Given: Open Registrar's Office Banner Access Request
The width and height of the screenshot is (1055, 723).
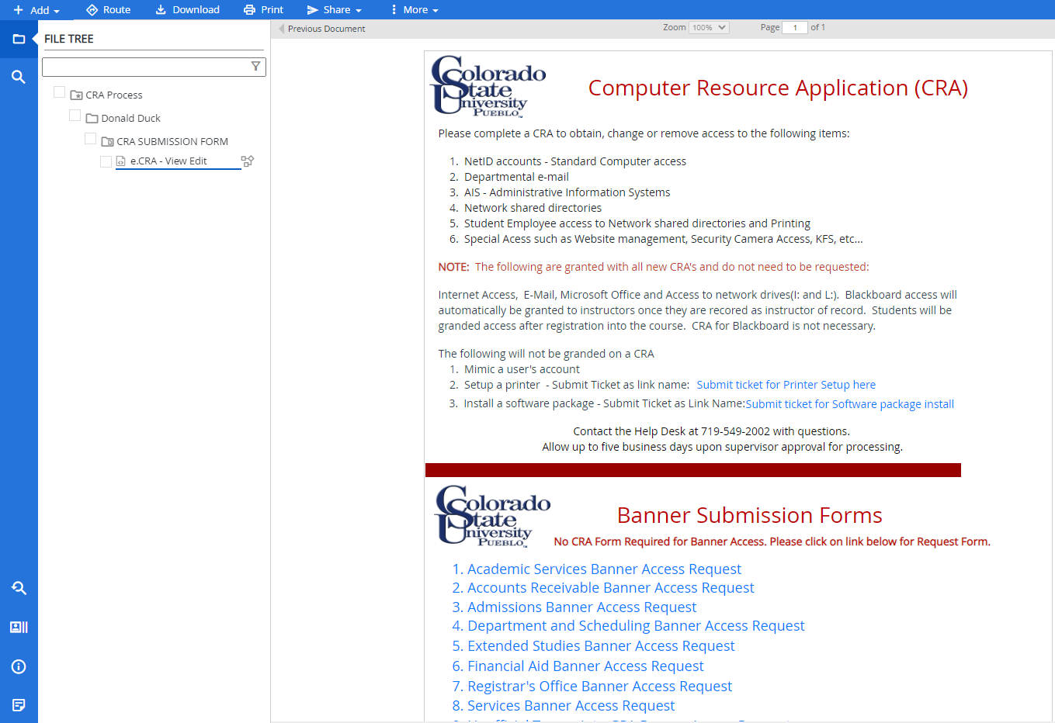Looking at the screenshot, I should click(x=599, y=687).
